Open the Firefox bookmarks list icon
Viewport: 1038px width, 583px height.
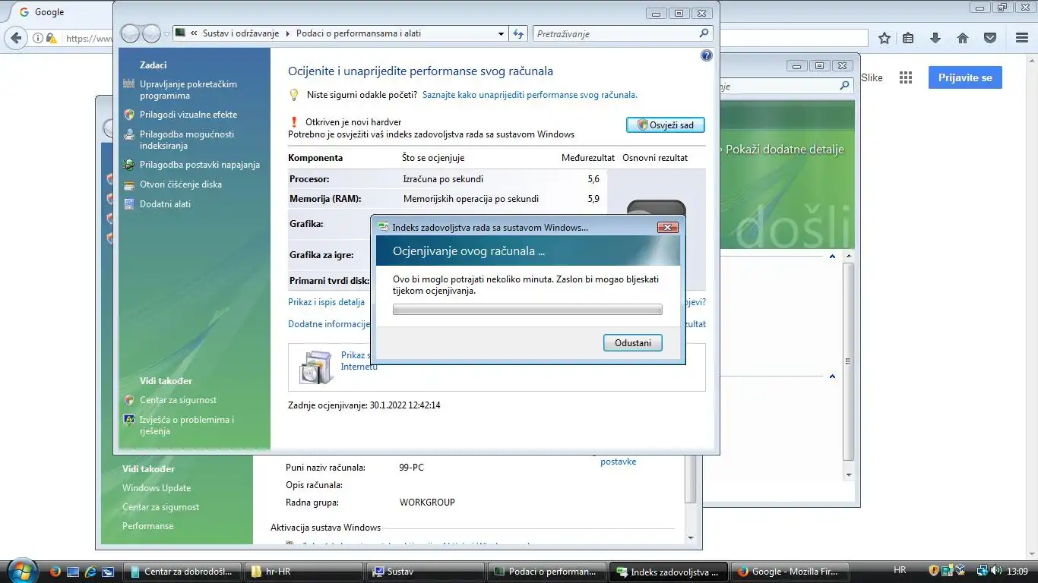(x=909, y=38)
